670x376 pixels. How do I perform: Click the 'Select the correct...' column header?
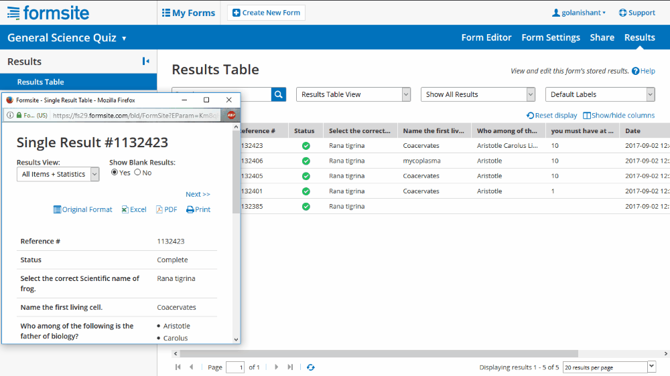coord(360,131)
